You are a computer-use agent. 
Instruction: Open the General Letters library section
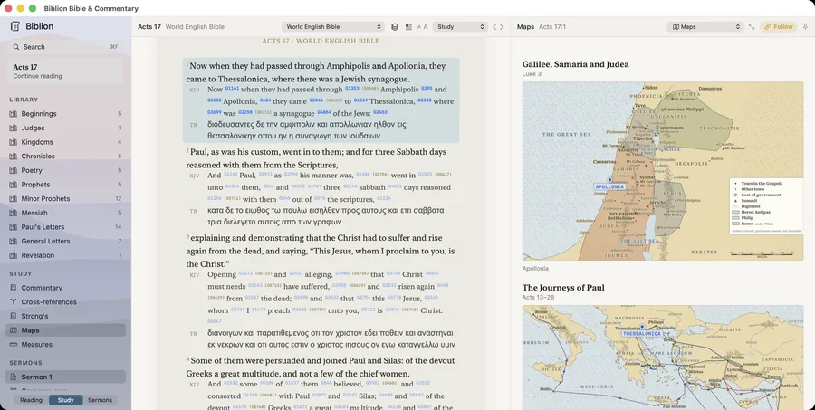65,241
